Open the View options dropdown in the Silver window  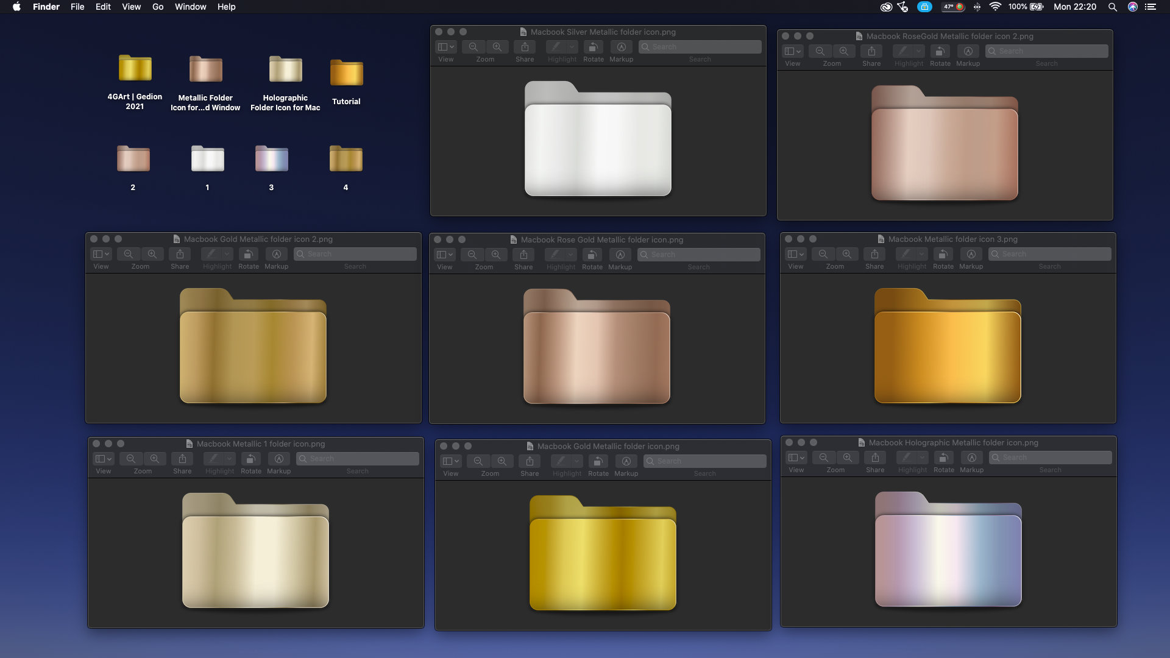pyautogui.click(x=446, y=47)
